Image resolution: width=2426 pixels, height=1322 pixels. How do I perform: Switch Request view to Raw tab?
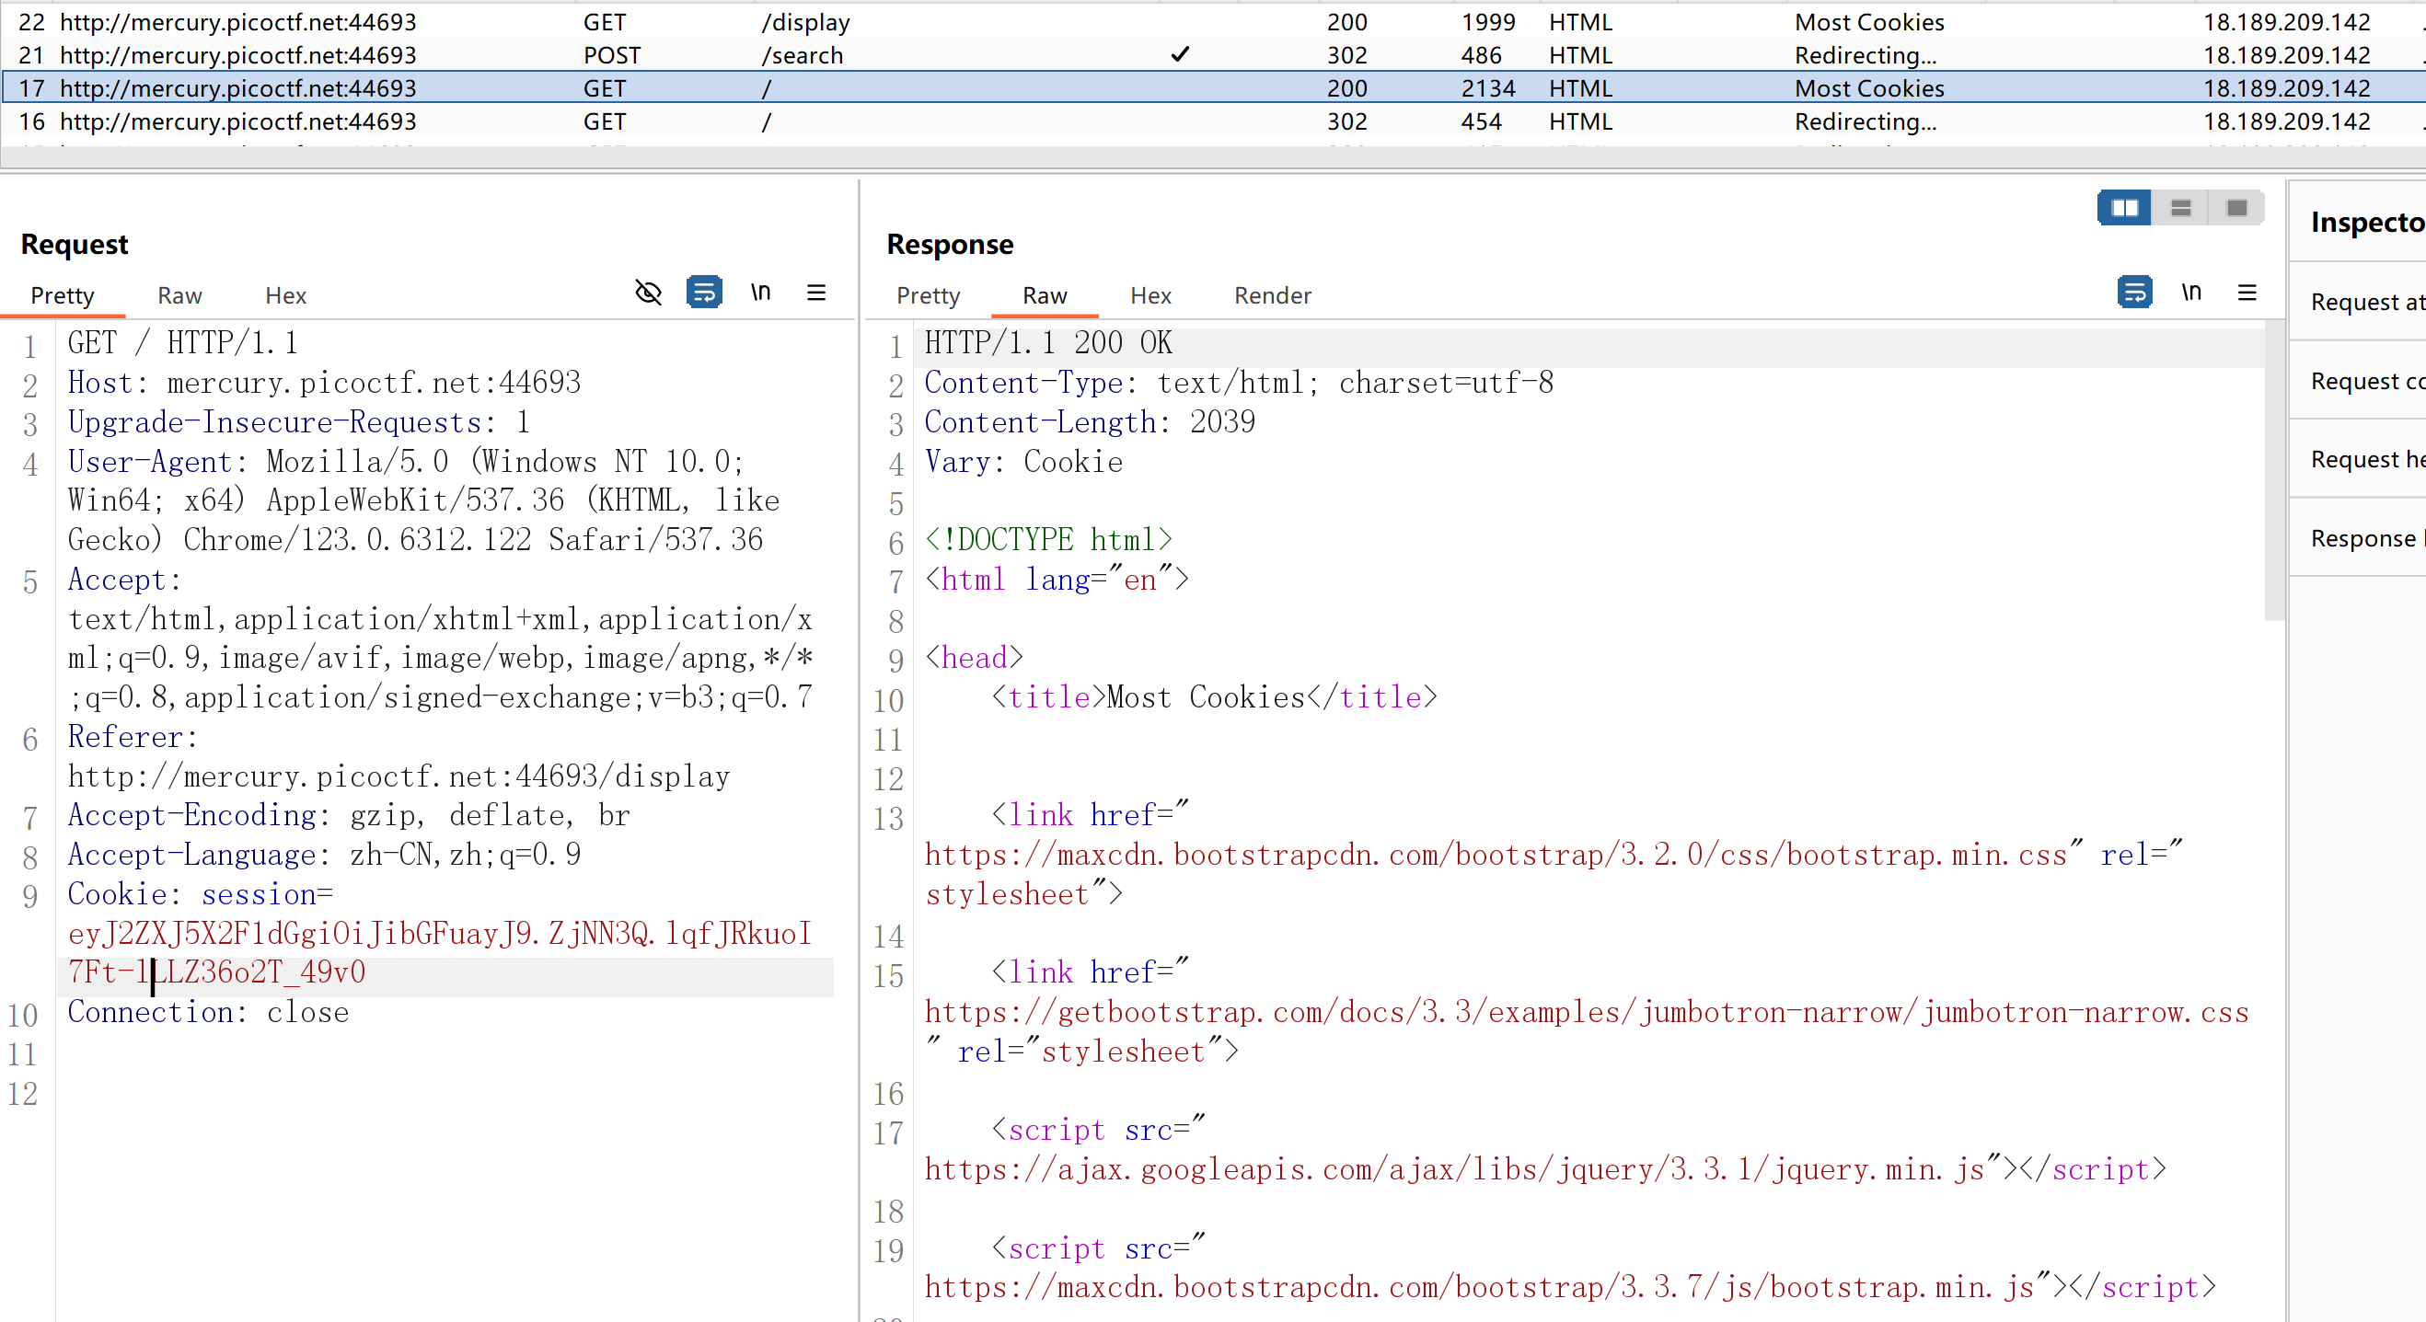pyautogui.click(x=179, y=295)
